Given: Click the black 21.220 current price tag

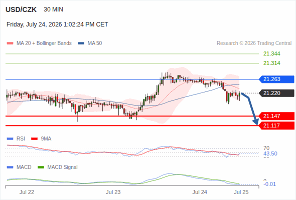Looking at the screenshot, I should pyautogui.click(x=276, y=93).
